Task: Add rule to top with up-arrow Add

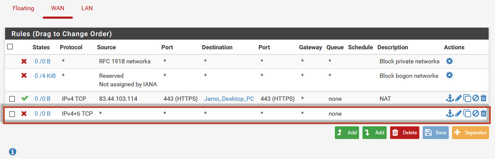Action: click(347, 133)
